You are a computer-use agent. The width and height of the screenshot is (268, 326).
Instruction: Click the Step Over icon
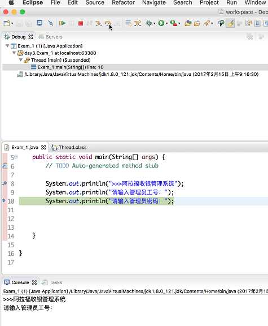point(108,23)
